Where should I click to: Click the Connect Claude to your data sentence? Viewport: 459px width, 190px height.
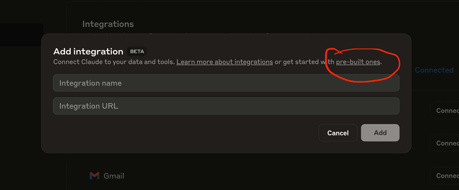point(114,62)
